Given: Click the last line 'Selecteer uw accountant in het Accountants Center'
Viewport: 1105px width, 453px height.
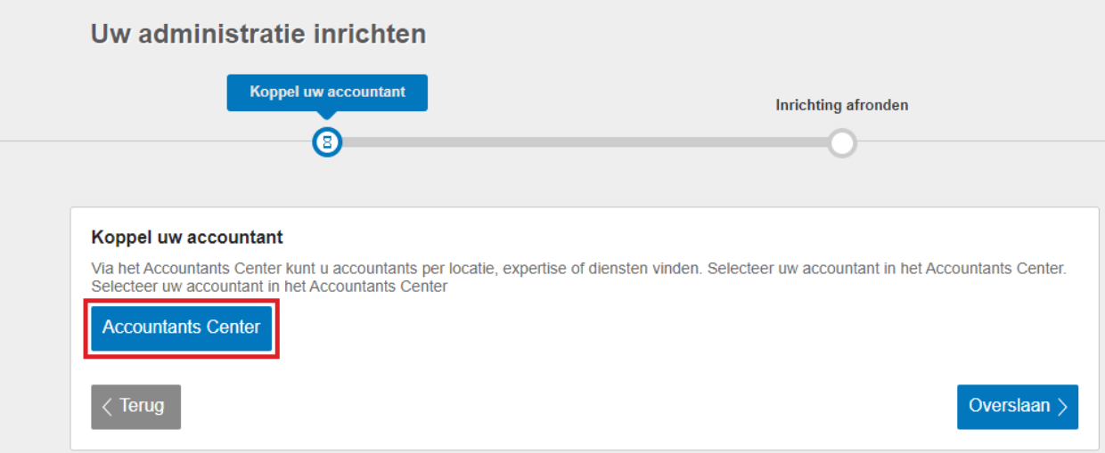Looking at the screenshot, I should [269, 287].
